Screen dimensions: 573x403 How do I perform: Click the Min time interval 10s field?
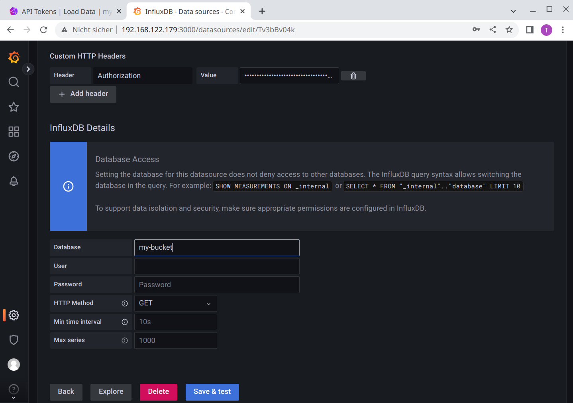click(x=176, y=322)
